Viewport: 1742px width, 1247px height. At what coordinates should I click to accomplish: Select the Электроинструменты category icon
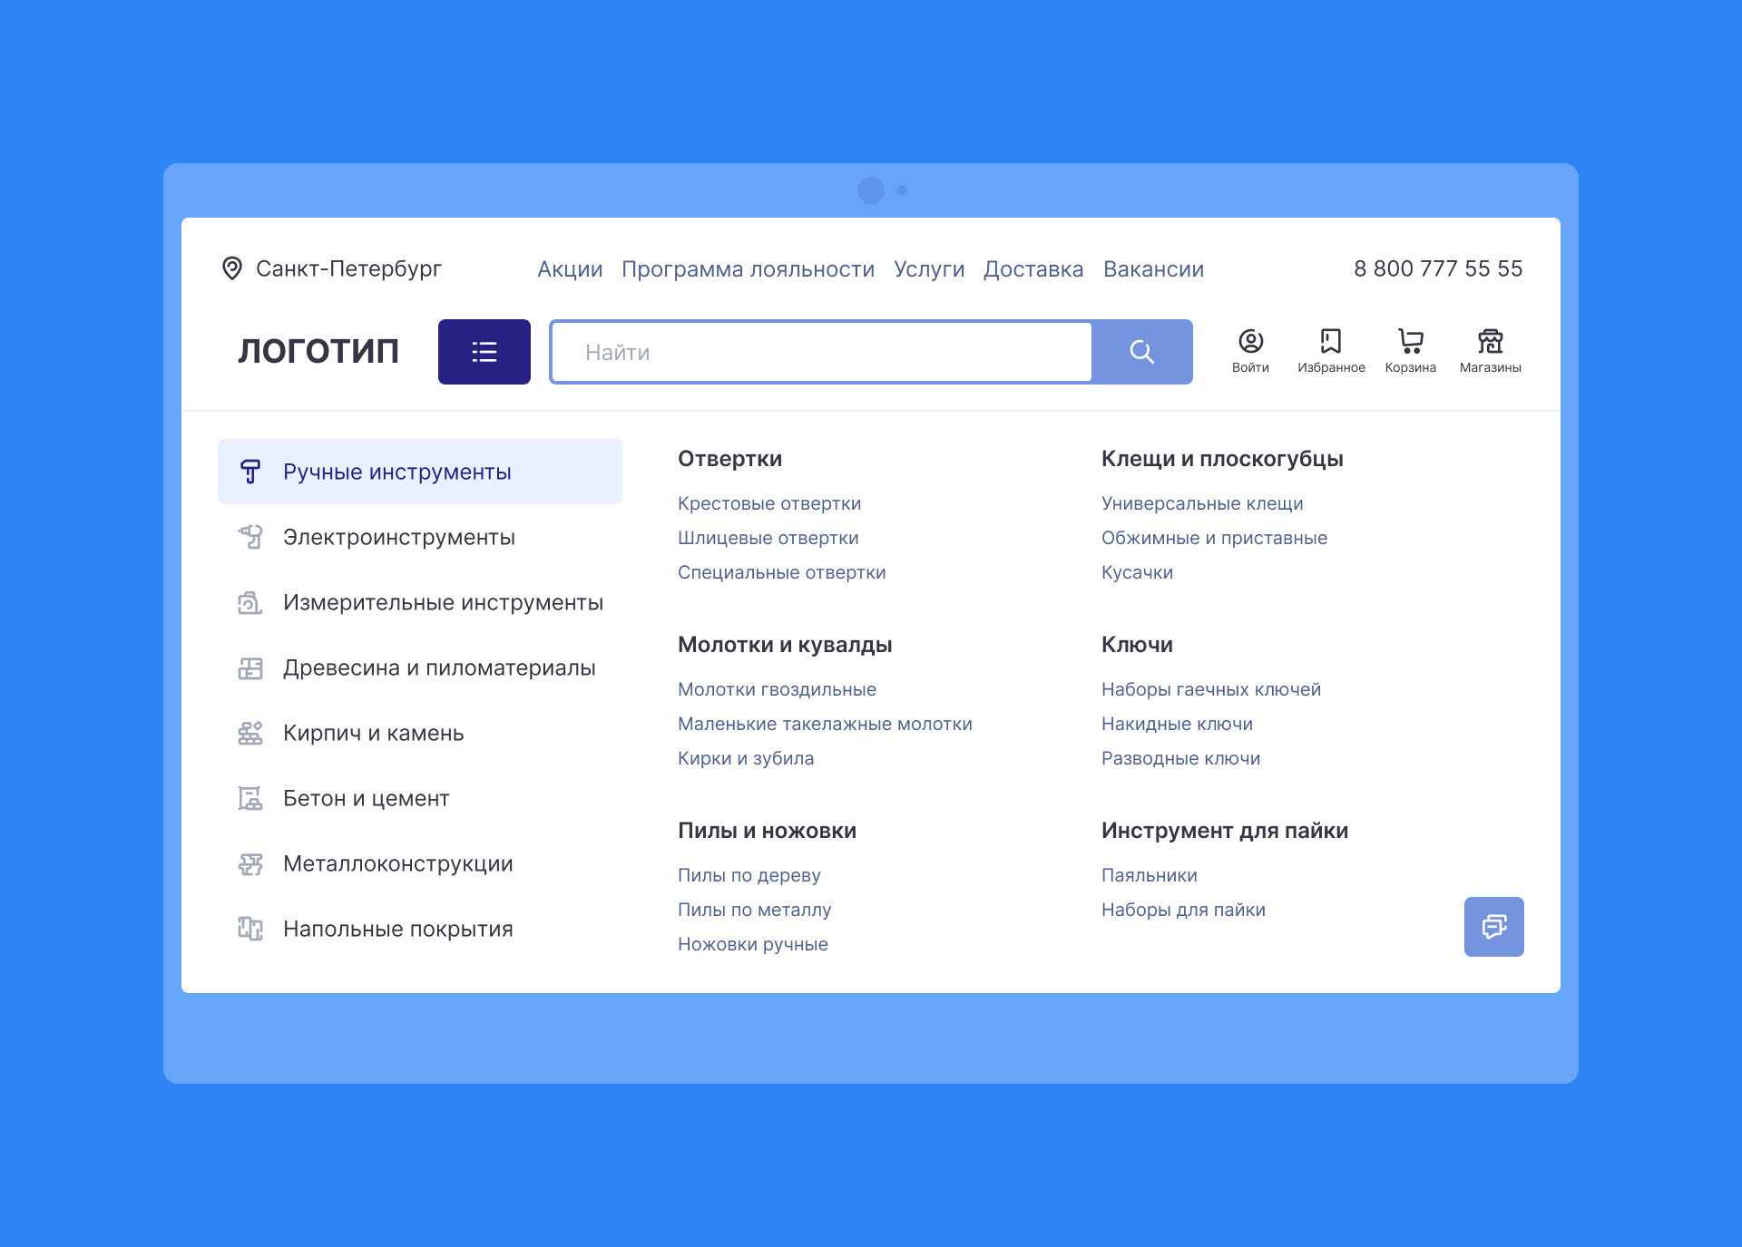250,537
